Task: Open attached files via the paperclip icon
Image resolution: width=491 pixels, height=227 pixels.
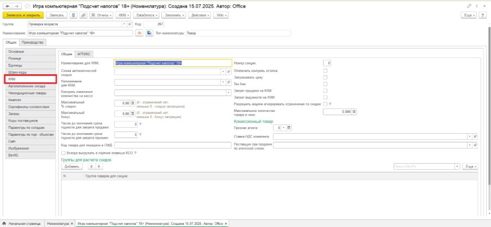Action: tap(83, 15)
